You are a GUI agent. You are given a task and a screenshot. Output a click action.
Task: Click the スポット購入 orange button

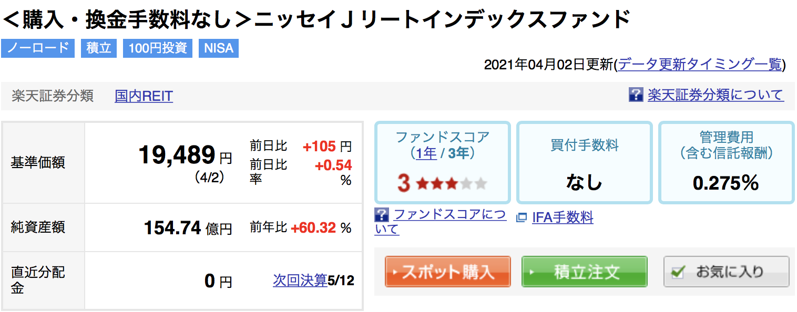coord(447,272)
